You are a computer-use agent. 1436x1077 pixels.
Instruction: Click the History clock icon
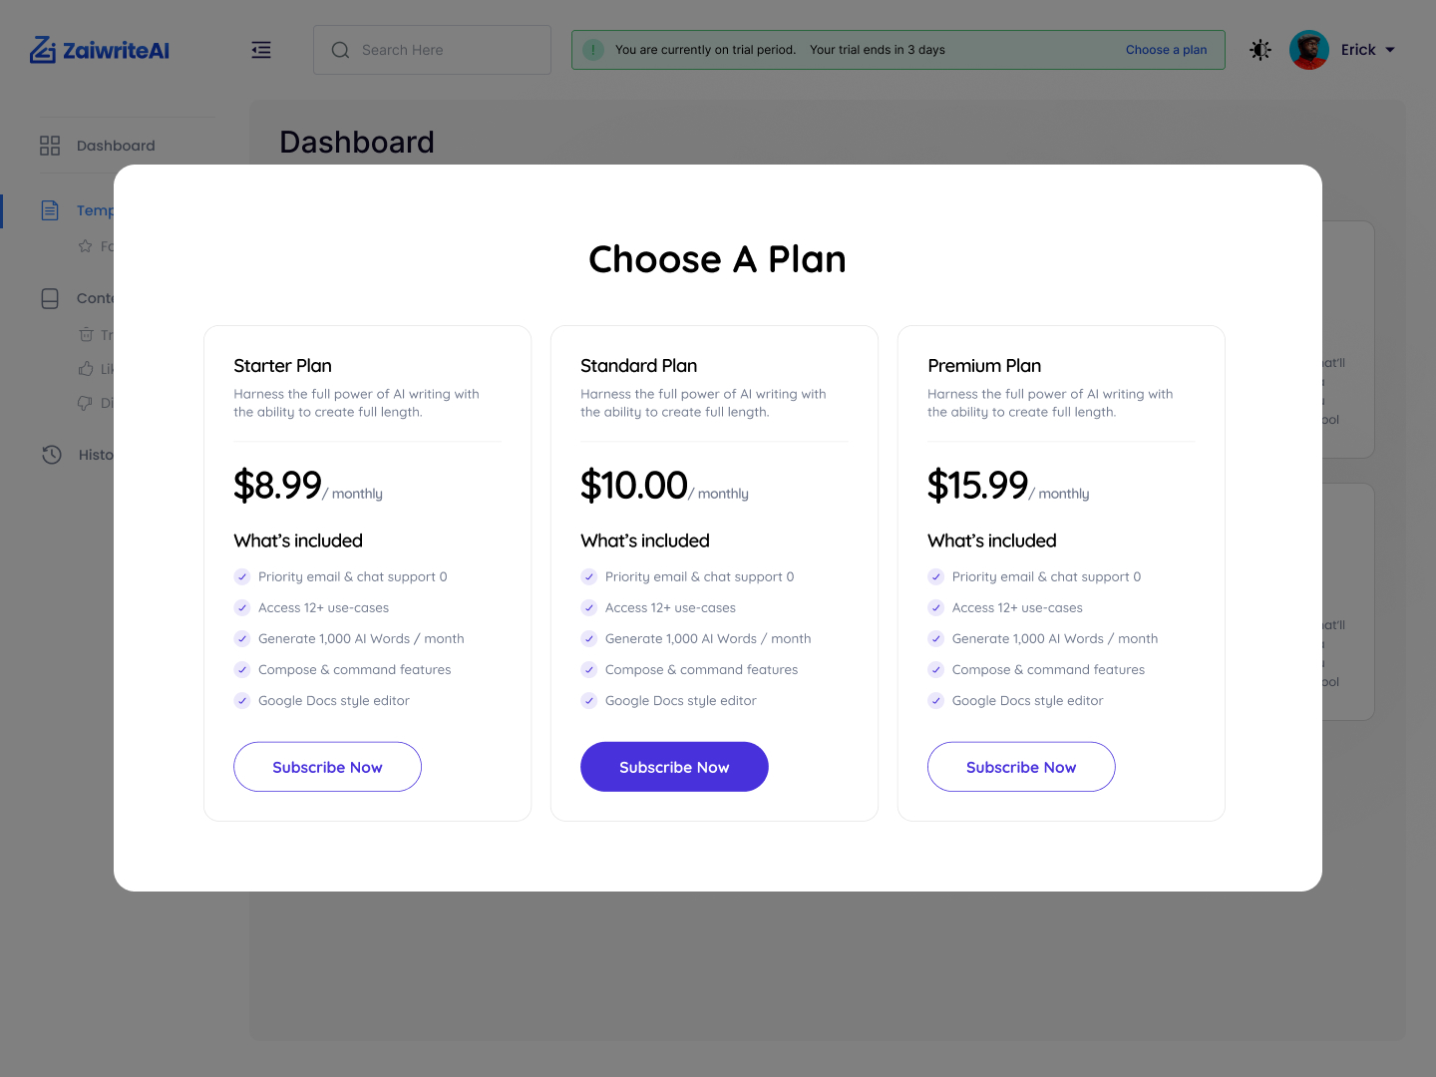[x=52, y=455]
